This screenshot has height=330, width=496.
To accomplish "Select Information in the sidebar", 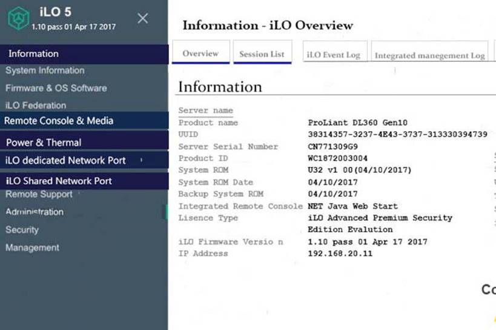I will point(34,54).
